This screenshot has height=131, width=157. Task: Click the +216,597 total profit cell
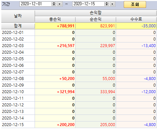pyautogui.click(x=55, y=46)
